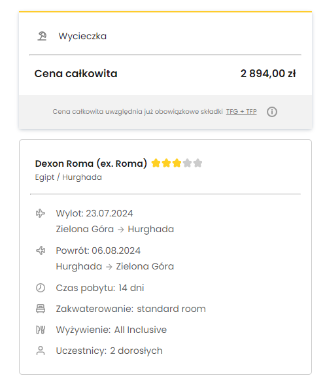This screenshot has width=325, height=380.
Task: Click the Powrót: 06.08.2024 return date
Action: [x=98, y=250]
